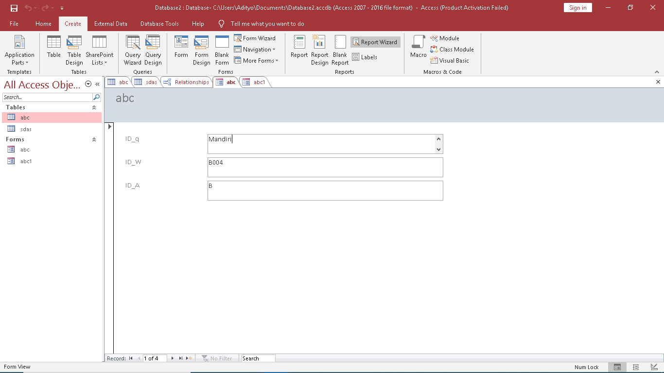Viewport: 664px width, 373px height.
Task: Launch the Report Wizard
Action: 375,42
